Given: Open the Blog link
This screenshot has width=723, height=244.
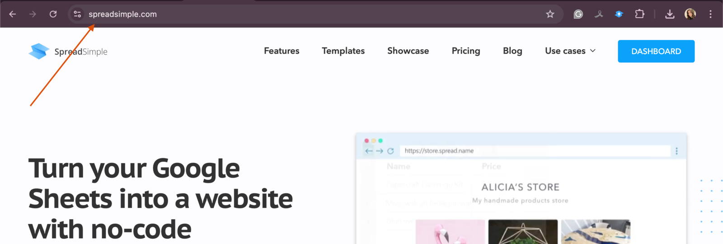Looking at the screenshot, I should pos(512,51).
